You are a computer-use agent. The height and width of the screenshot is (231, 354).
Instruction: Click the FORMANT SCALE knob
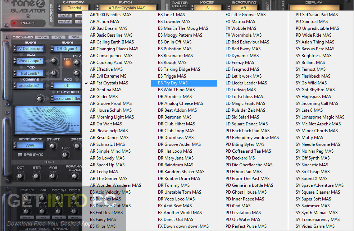pyautogui.click(x=74, y=176)
